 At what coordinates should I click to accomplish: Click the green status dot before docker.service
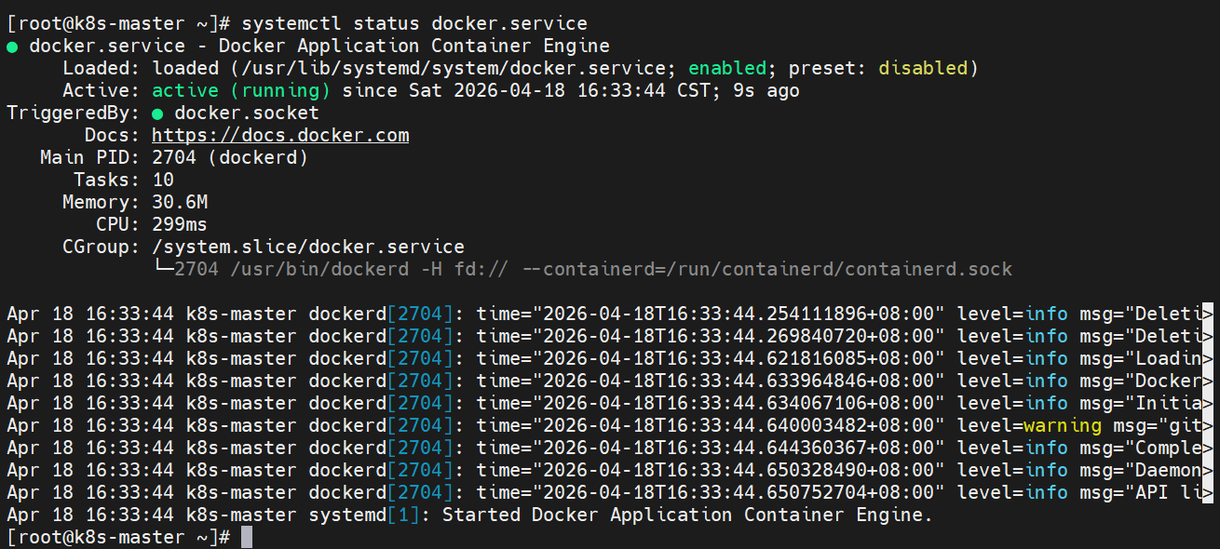[x=12, y=47]
